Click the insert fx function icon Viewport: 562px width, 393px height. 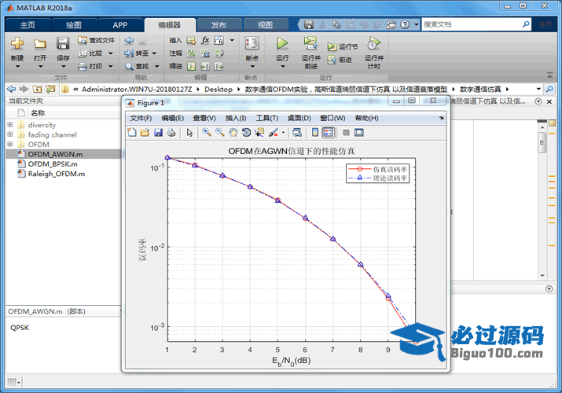(205, 40)
